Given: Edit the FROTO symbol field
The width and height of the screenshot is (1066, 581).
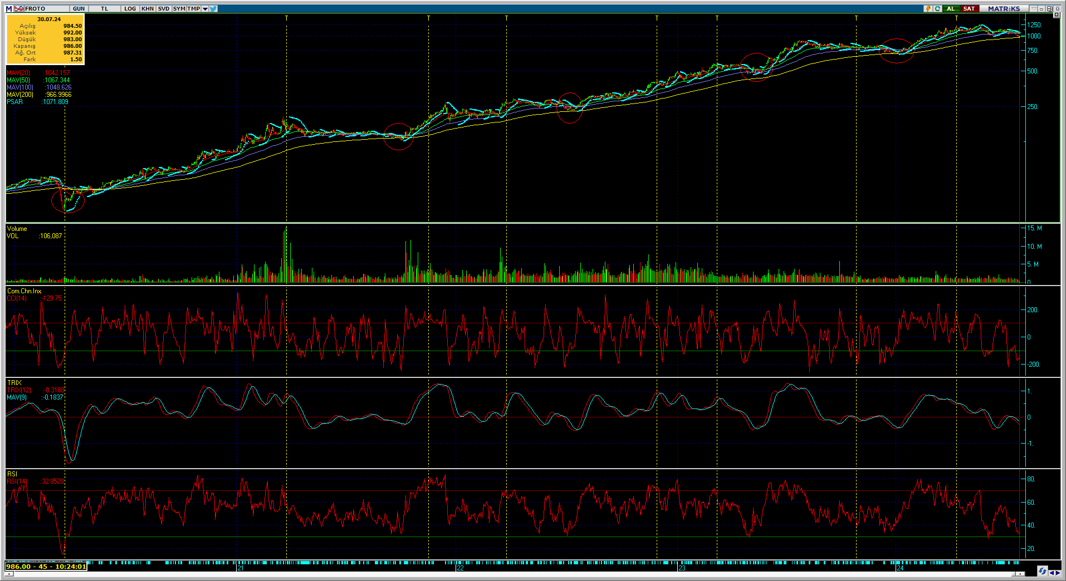Looking at the screenshot, I should (x=47, y=8).
